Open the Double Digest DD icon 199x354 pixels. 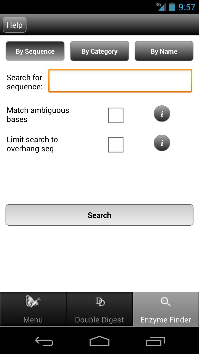pyautogui.click(x=100, y=302)
